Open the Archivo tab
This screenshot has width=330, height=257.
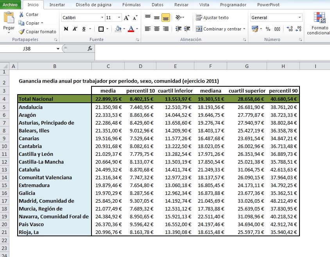[x=10, y=5]
